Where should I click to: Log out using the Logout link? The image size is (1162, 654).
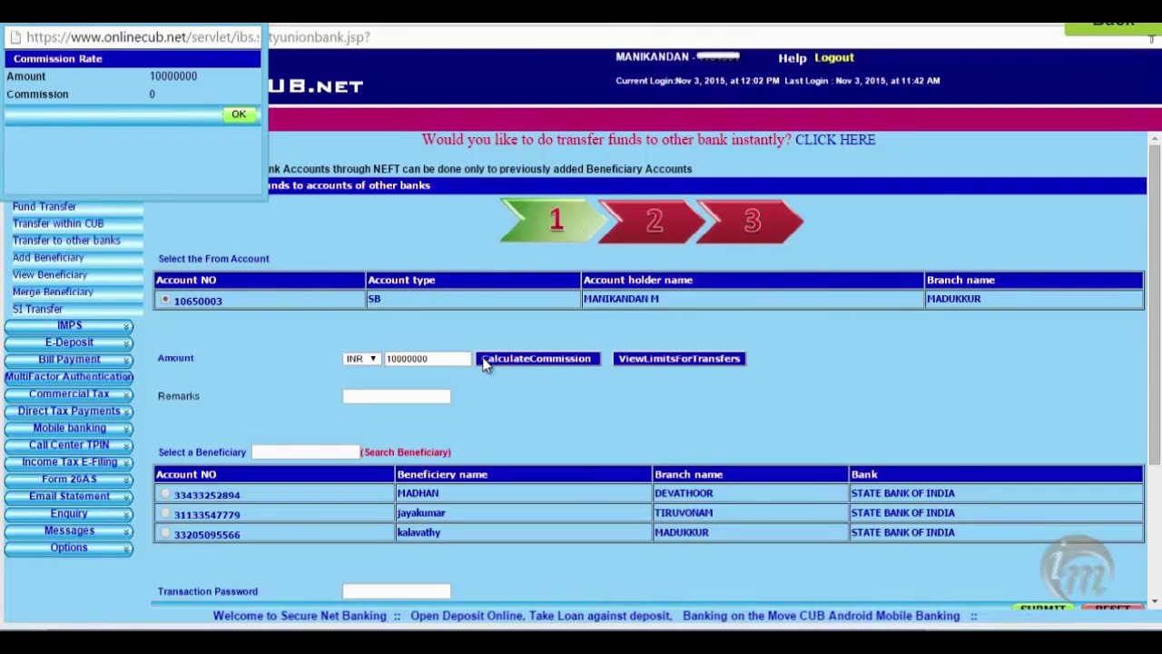tap(834, 58)
